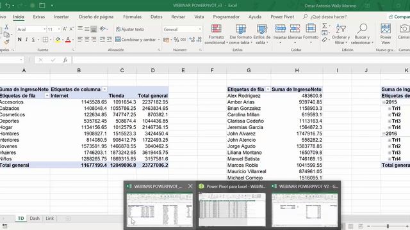
Task: Click the Insertar cells icon
Action: click(280, 28)
